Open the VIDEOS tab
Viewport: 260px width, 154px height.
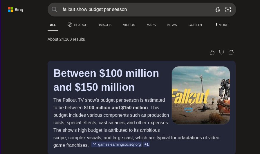pyautogui.click(x=129, y=25)
